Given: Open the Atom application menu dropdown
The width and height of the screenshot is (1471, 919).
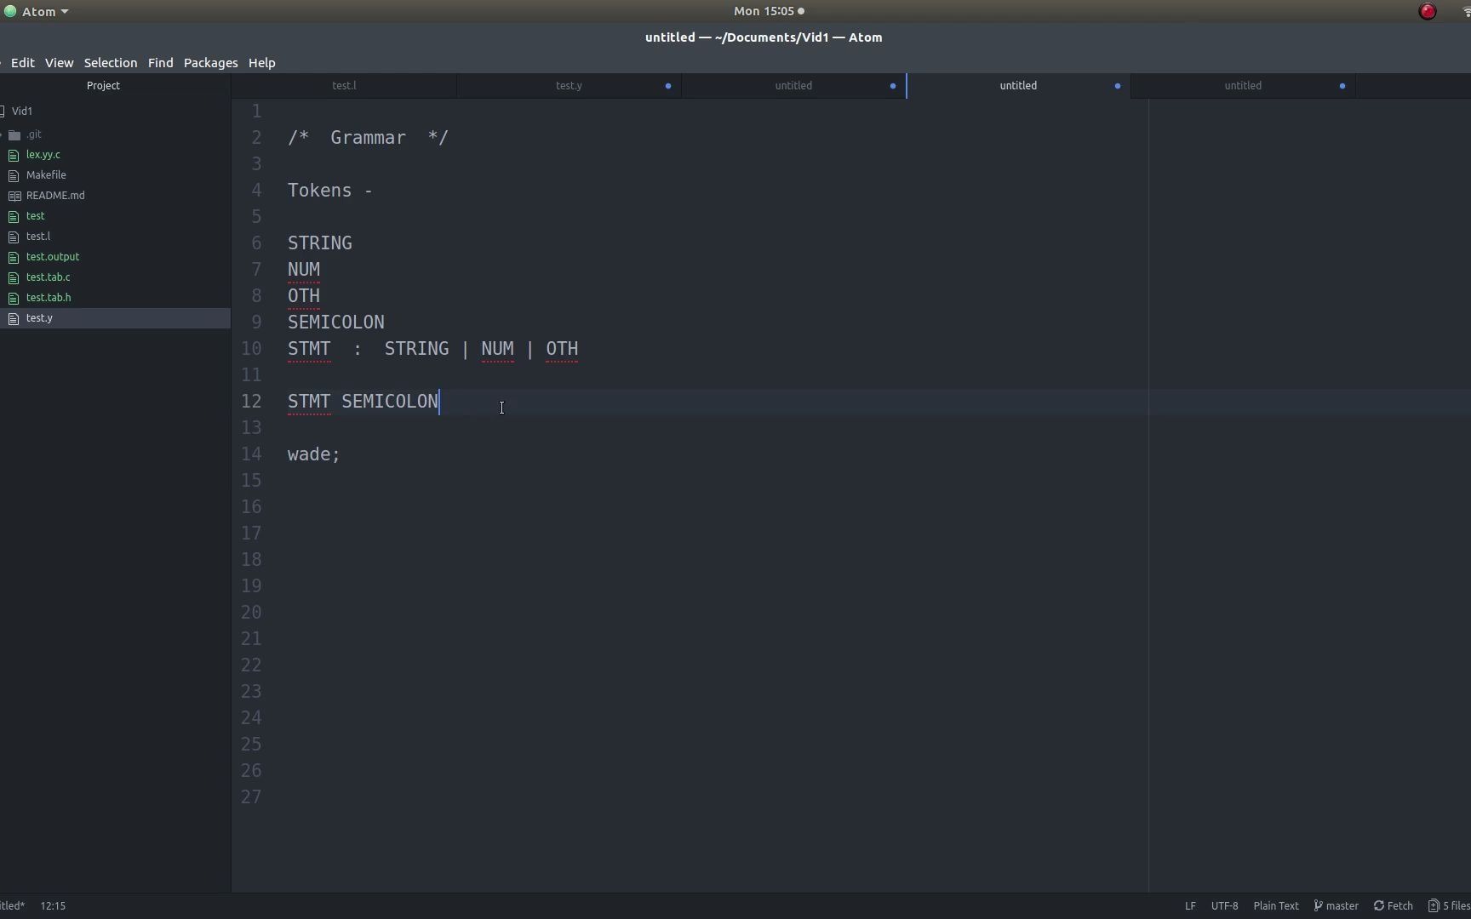Looking at the screenshot, I should click(x=44, y=12).
